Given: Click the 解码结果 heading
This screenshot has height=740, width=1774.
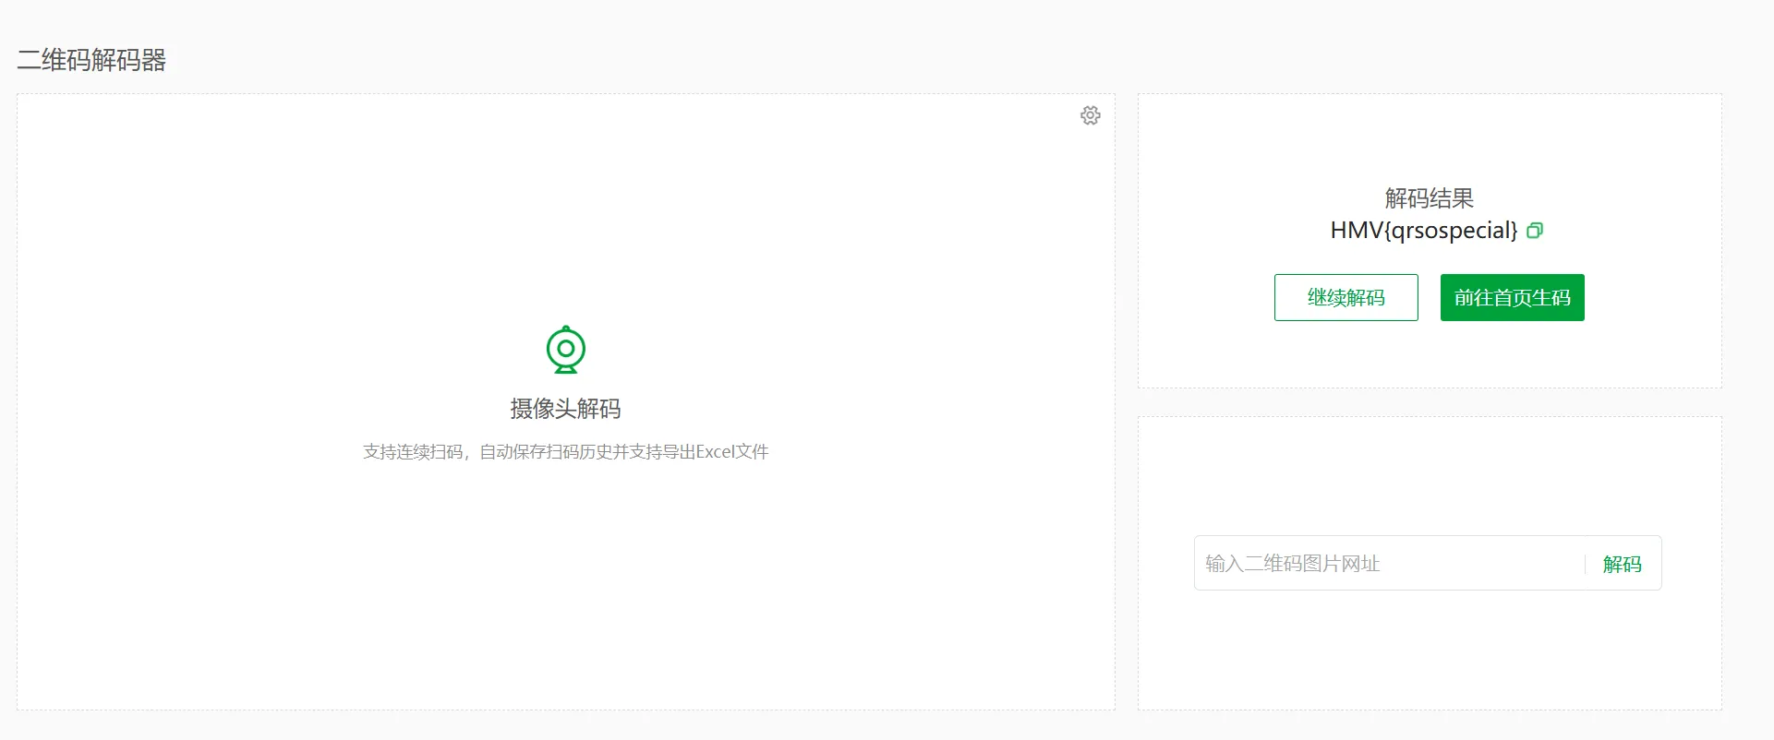Looking at the screenshot, I should coord(1429,198).
